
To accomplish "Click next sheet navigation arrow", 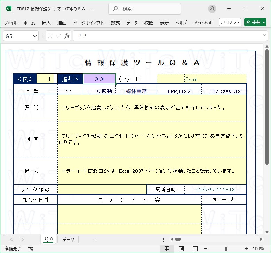I will (23, 239).
